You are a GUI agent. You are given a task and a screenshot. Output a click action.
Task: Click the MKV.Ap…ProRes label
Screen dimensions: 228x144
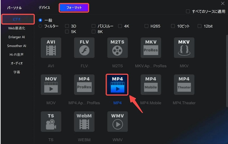(151, 66)
